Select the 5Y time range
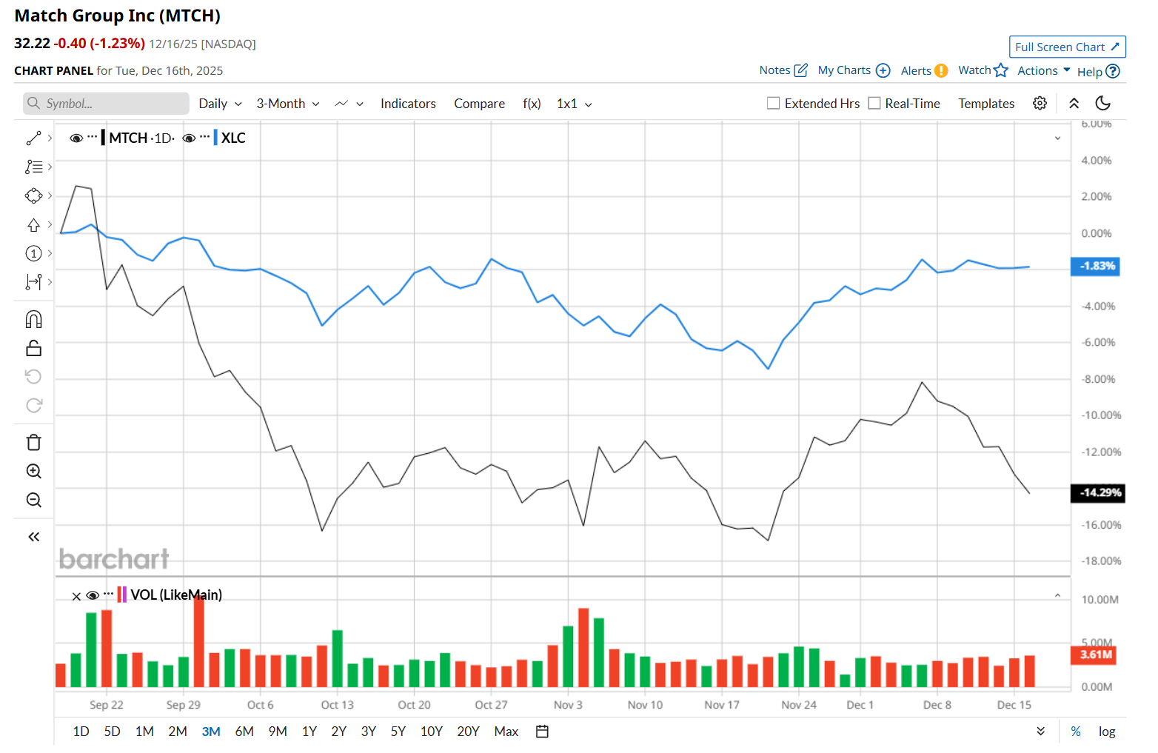Viewport: 1158px width, 753px height. coord(398,732)
